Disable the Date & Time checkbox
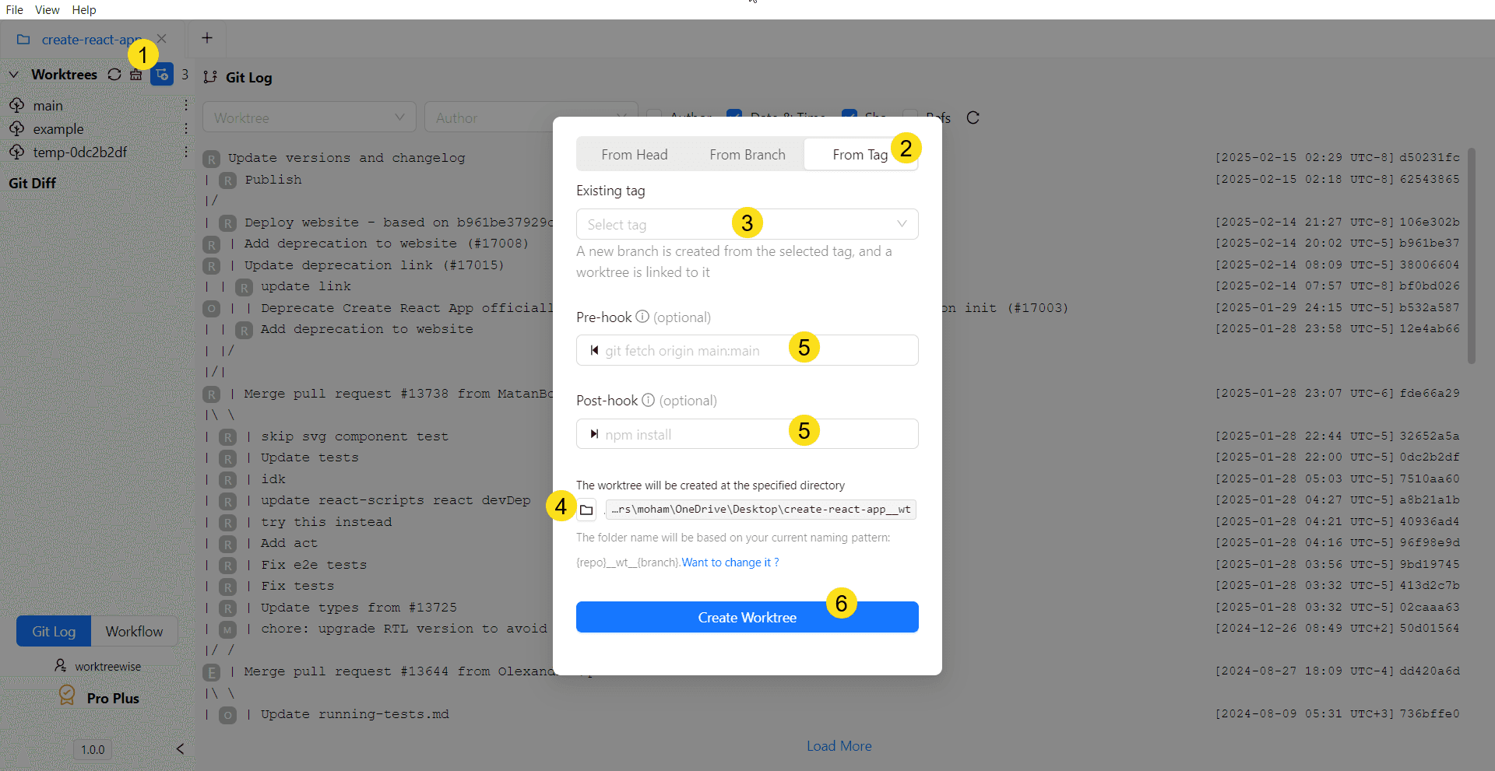 pyautogui.click(x=735, y=115)
